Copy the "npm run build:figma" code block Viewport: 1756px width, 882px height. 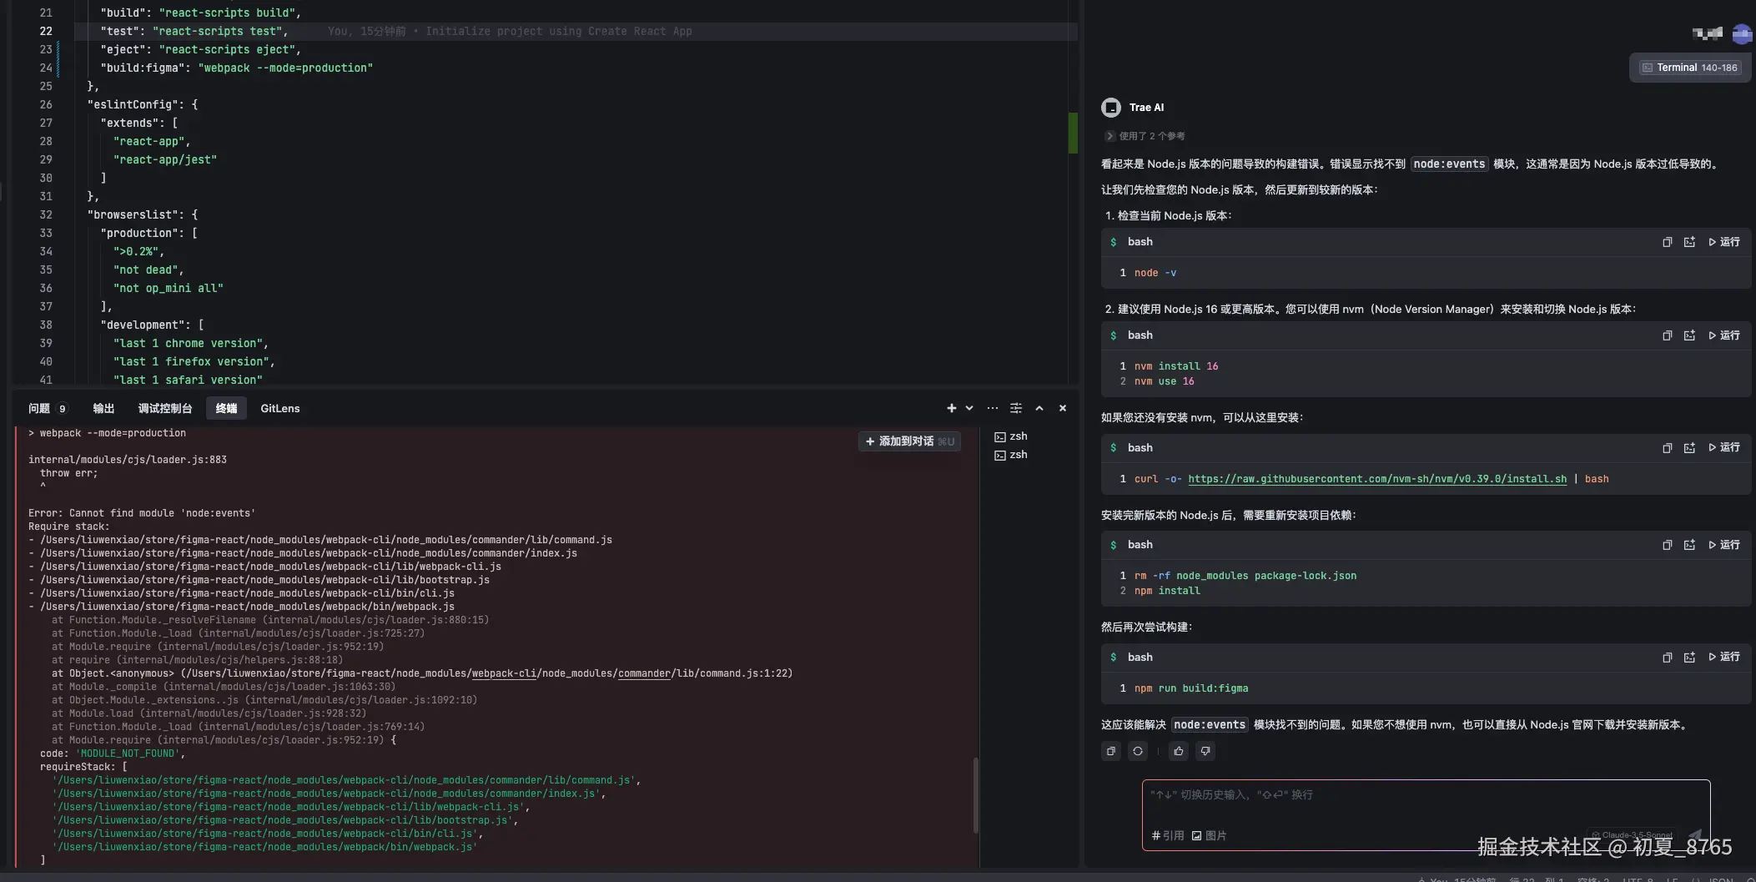(1667, 658)
